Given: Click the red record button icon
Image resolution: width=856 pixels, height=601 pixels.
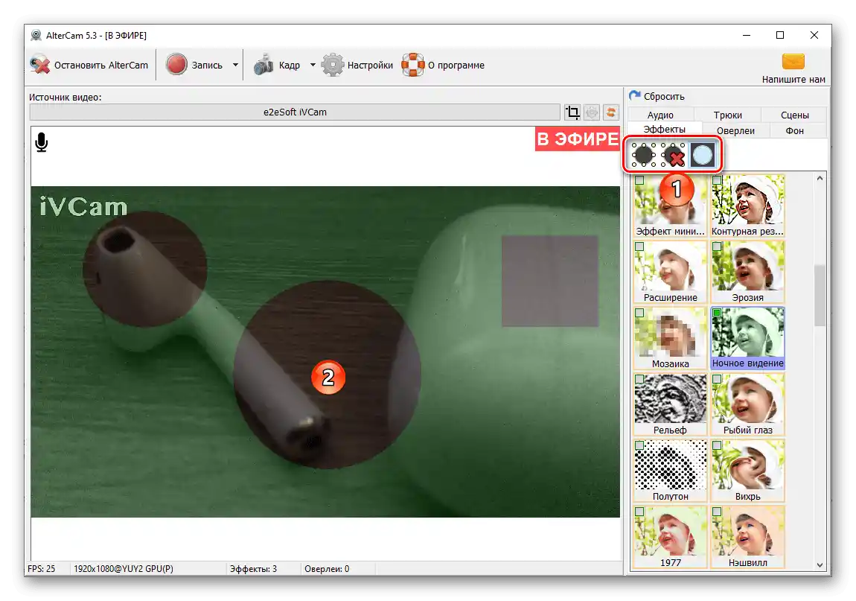Looking at the screenshot, I should coord(176,65).
